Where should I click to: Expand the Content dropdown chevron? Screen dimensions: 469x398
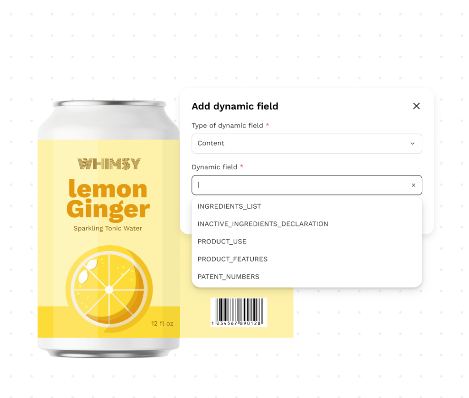coord(413,144)
